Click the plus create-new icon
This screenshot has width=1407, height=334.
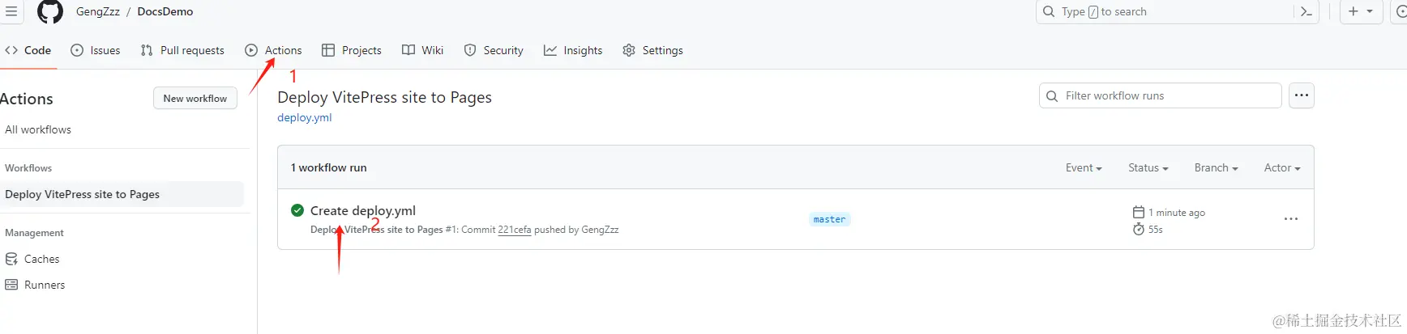[x=1353, y=11]
